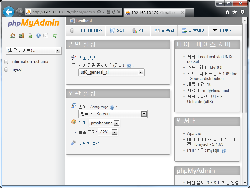250x188 pixels.
Task: Click the 암호 변경 key icon
Action: coord(73,57)
